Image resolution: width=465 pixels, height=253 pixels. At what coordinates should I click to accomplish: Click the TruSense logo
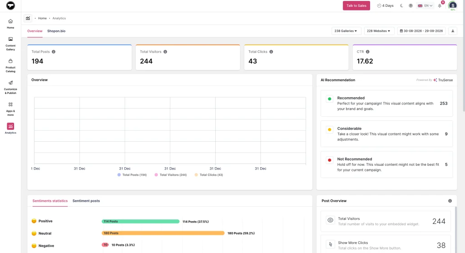443,80
